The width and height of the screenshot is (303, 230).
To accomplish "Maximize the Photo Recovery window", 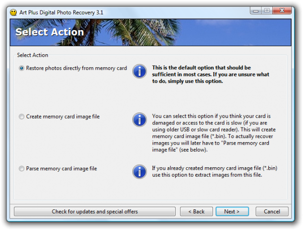I will tap(267, 11).
